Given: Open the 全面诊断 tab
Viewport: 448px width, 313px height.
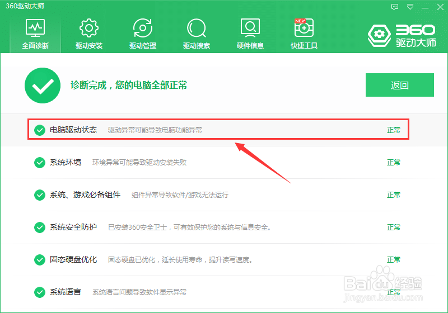Looking at the screenshot, I should click(x=35, y=34).
